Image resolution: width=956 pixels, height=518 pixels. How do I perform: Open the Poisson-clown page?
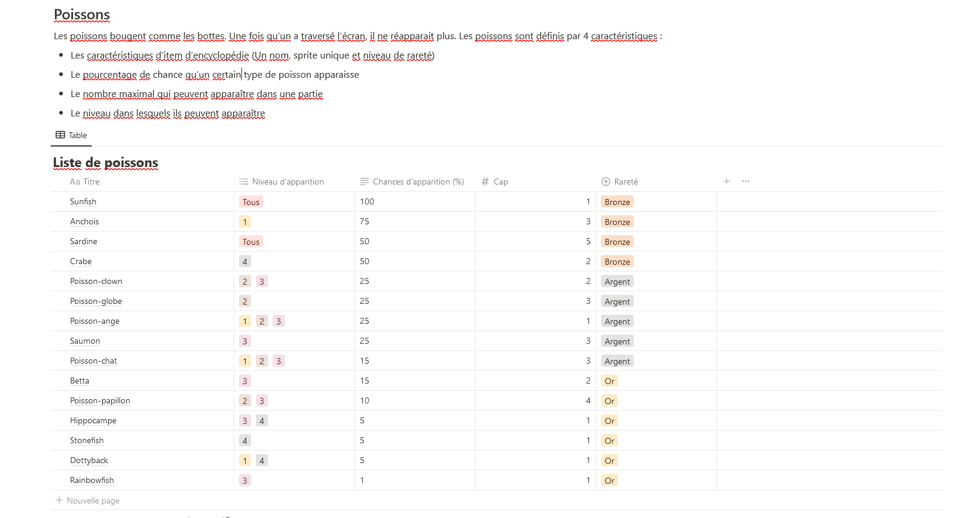tap(96, 281)
